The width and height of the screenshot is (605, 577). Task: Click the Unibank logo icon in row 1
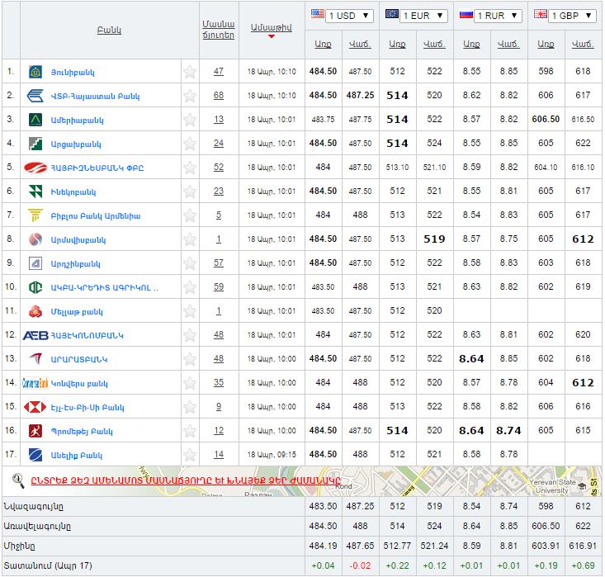point(35,72)
